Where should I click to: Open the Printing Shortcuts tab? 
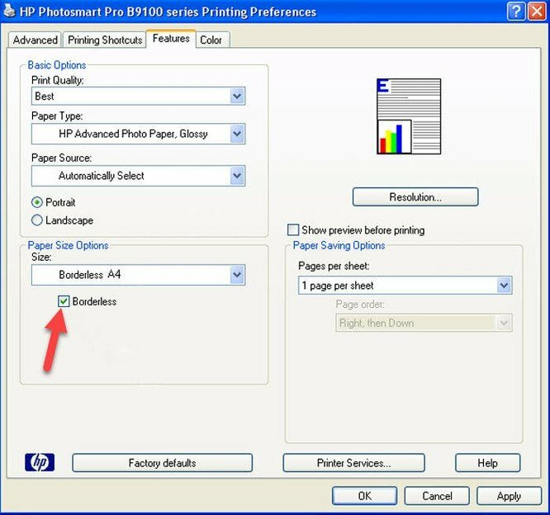pyautogui.click(x=105, y=40)
